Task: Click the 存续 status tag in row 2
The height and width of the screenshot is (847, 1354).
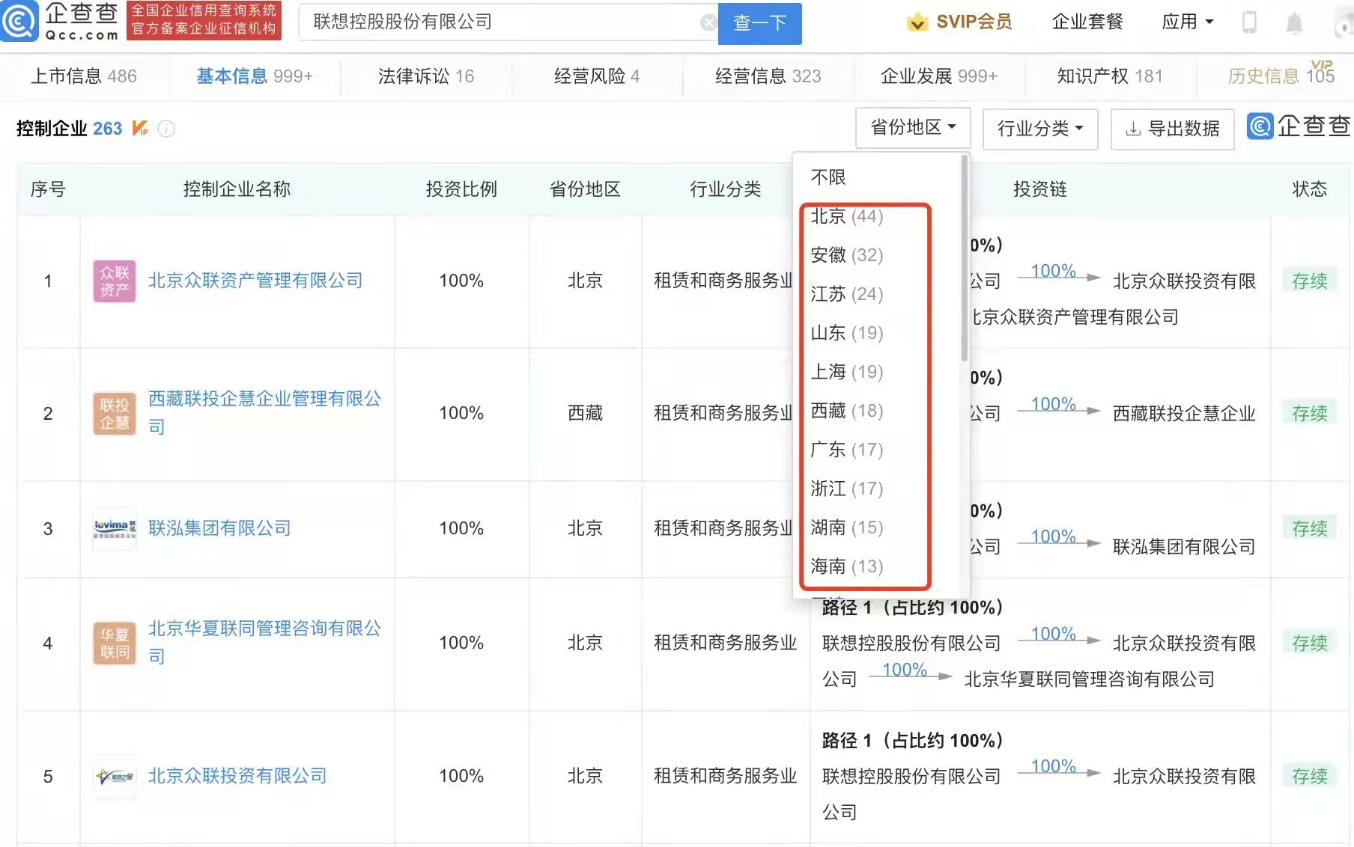Action: click(x=1309, y=413)
